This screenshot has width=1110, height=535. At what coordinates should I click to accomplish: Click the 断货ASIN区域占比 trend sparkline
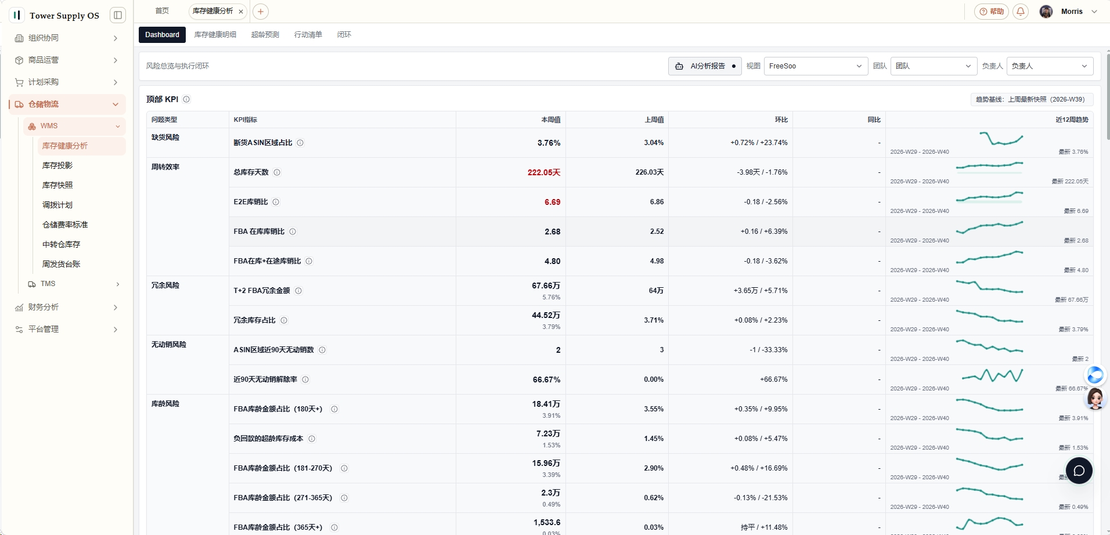(1001, 139)
